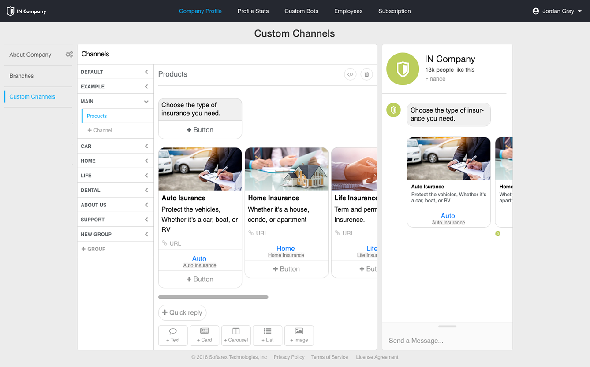
Task: Click the small bot avatar in chat preview
Action: [x=393, y=110]
